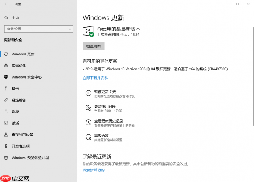The width and height of the screenshot is (254, 182).
Task: Close the Settings window
Action: click(249, 4)
